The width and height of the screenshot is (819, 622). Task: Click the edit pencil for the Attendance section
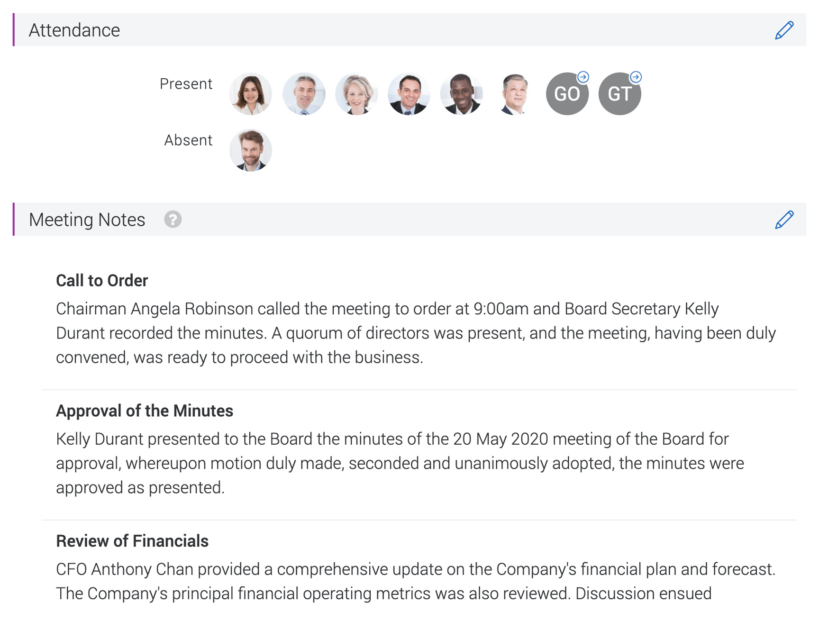tap(784, 29)
